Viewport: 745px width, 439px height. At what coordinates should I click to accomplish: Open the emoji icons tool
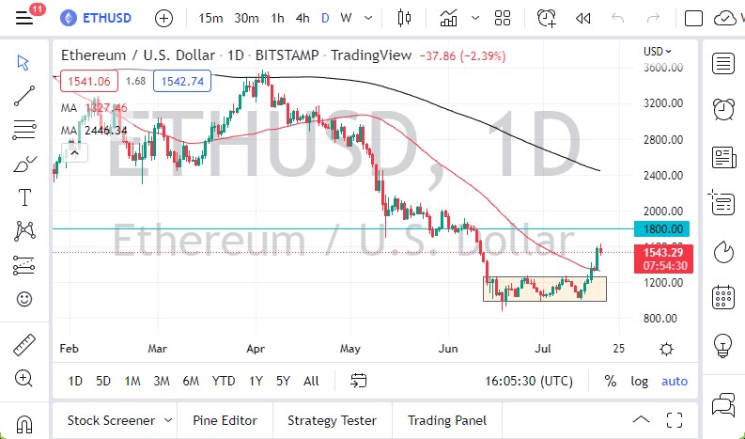(x=24, y=299)
